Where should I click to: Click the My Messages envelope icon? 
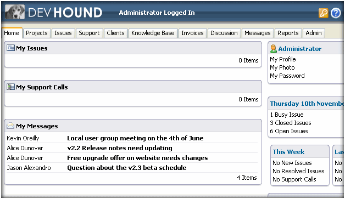click(x=10, y=126)
